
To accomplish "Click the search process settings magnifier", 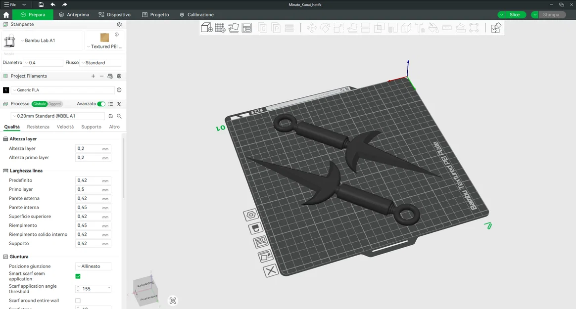I will coord(119,116).
